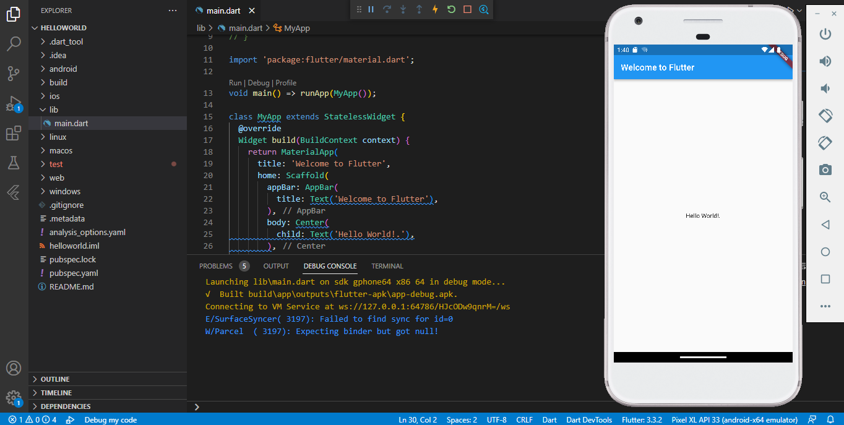Restart the debug session
The height and width of the screenshot is (425, 844).
(x=451, y=9)
